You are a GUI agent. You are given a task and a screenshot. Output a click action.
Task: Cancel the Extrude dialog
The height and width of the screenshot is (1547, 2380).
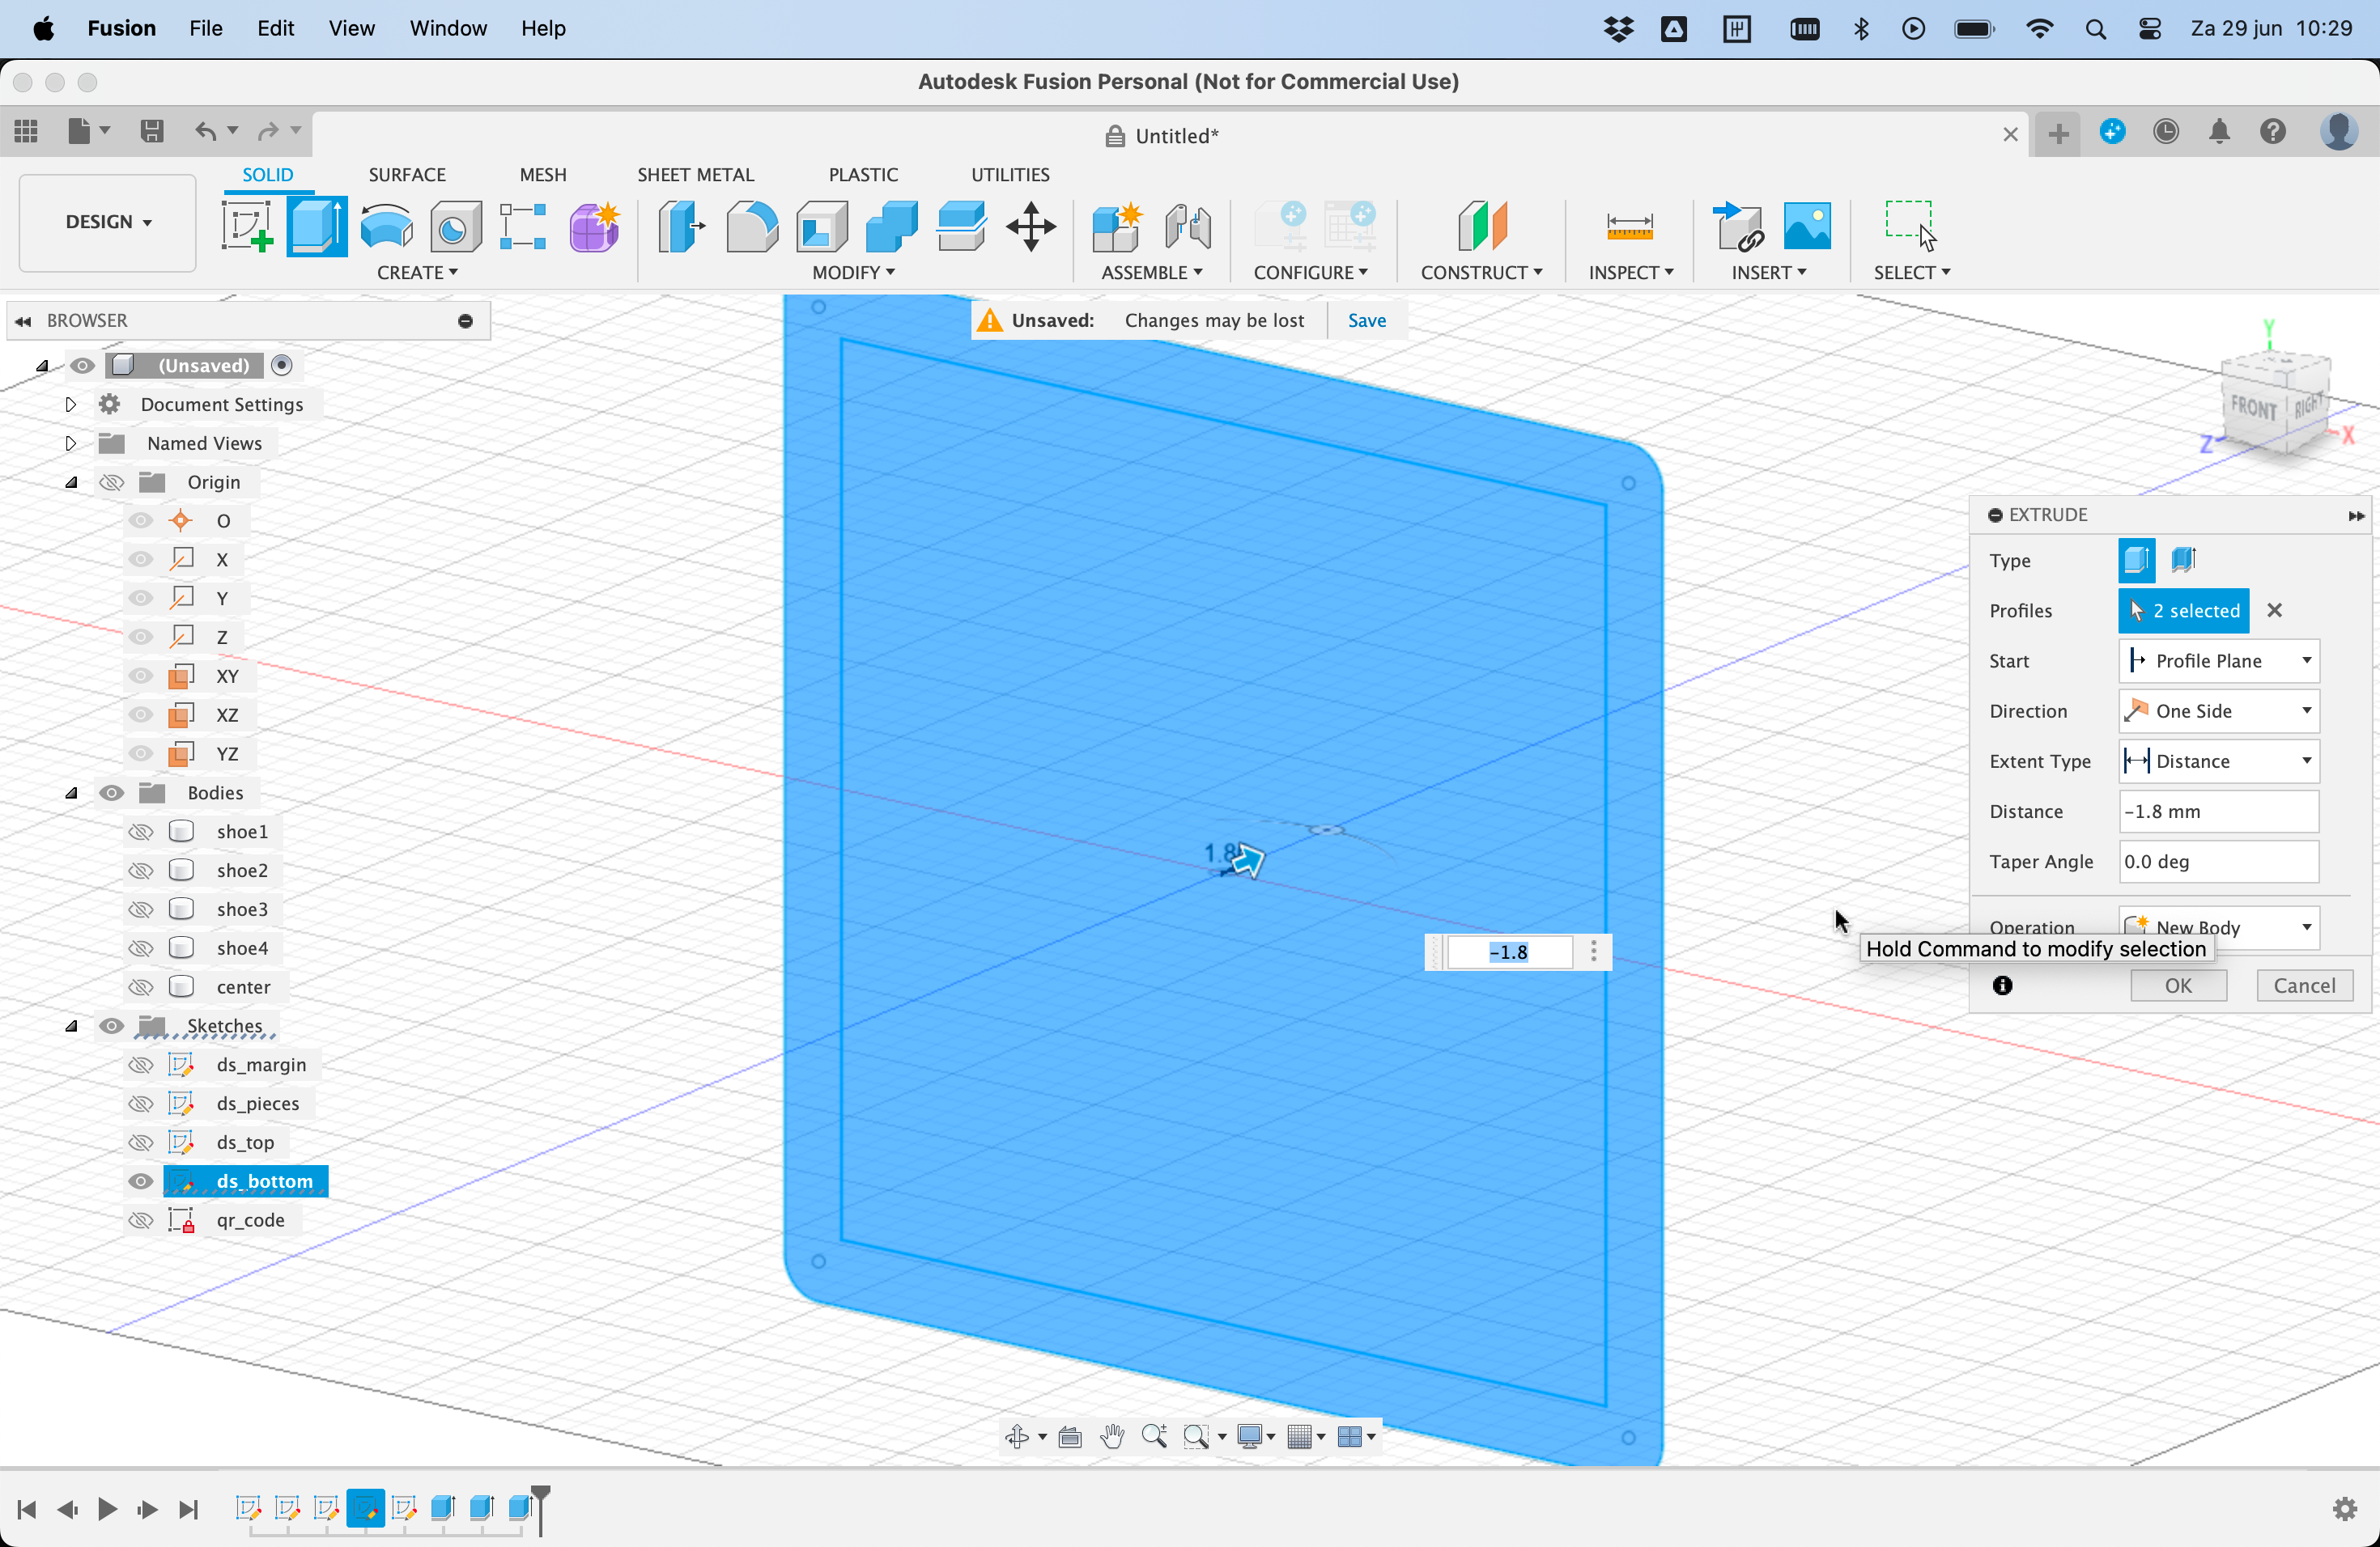pos(2304,985)
